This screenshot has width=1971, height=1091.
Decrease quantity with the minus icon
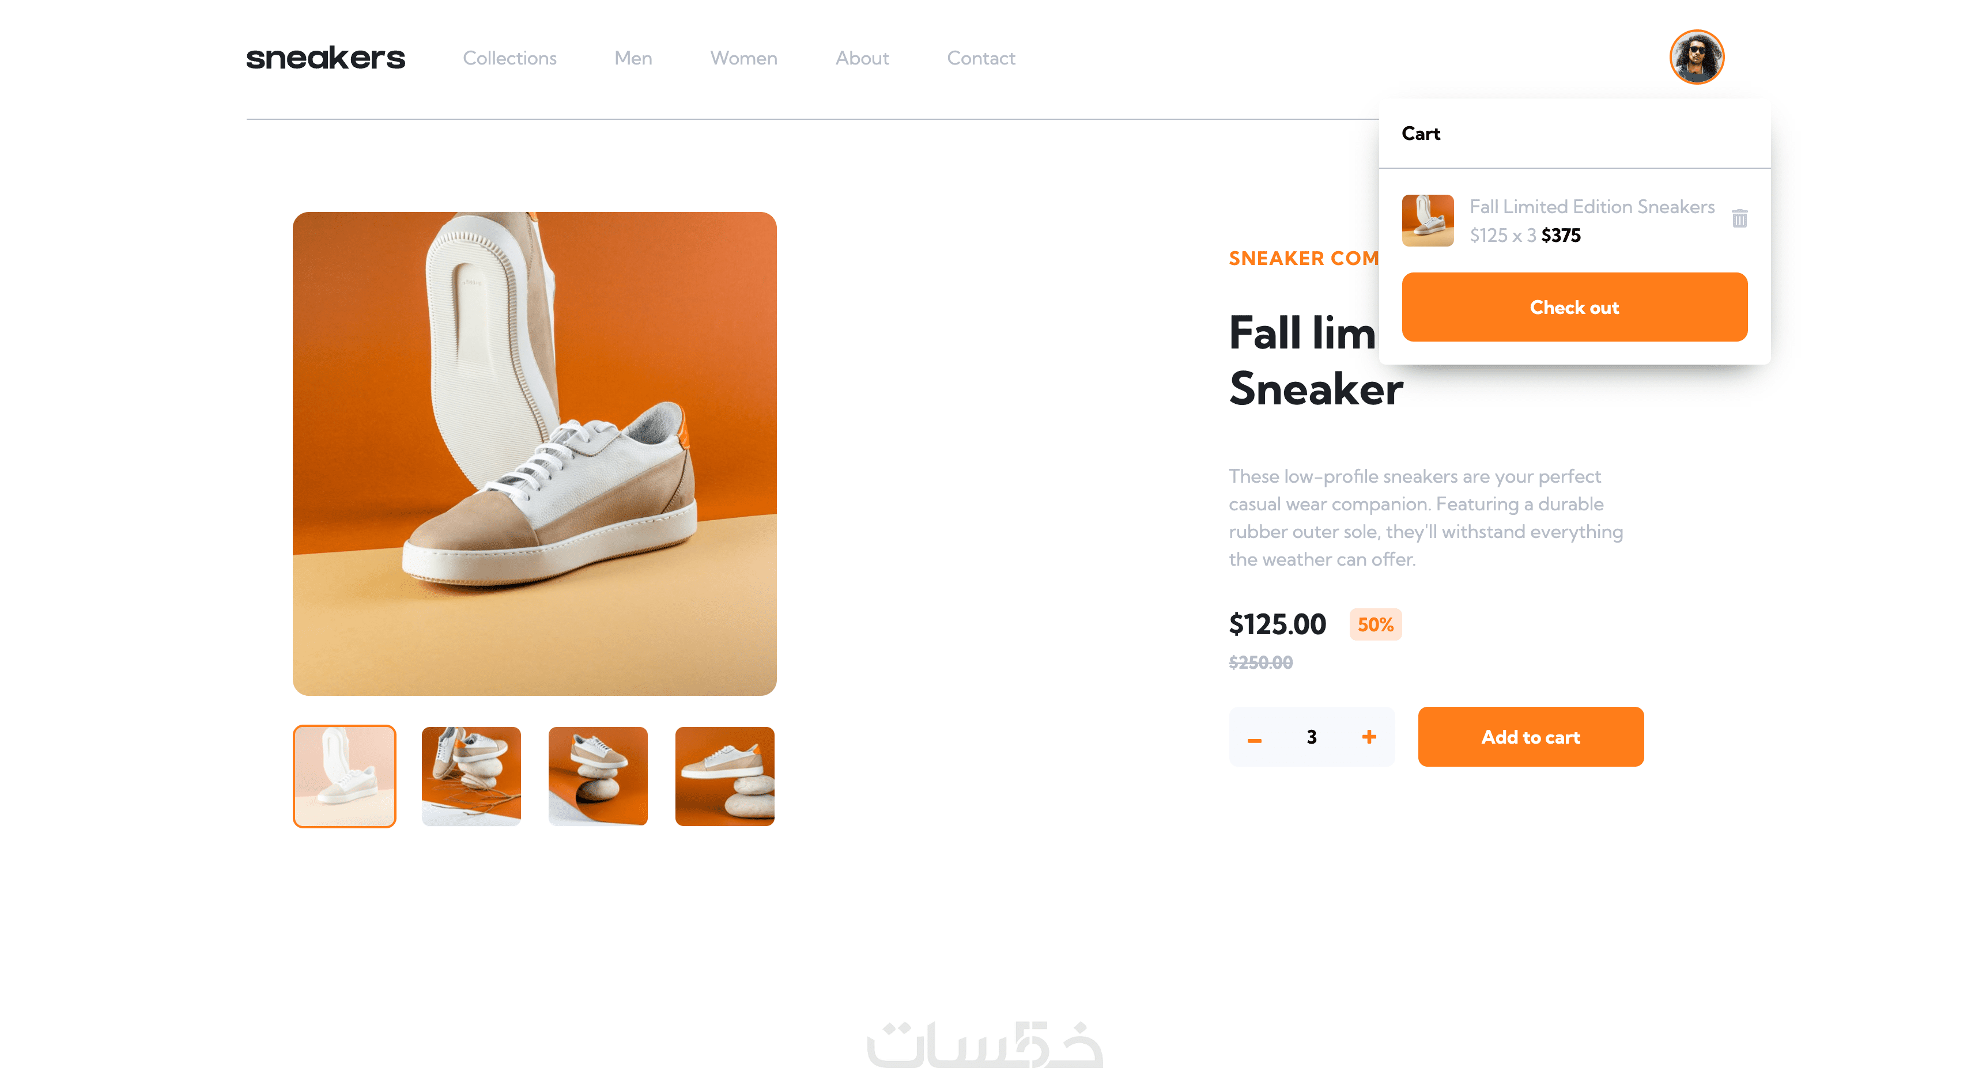[x=1254, y=740]
